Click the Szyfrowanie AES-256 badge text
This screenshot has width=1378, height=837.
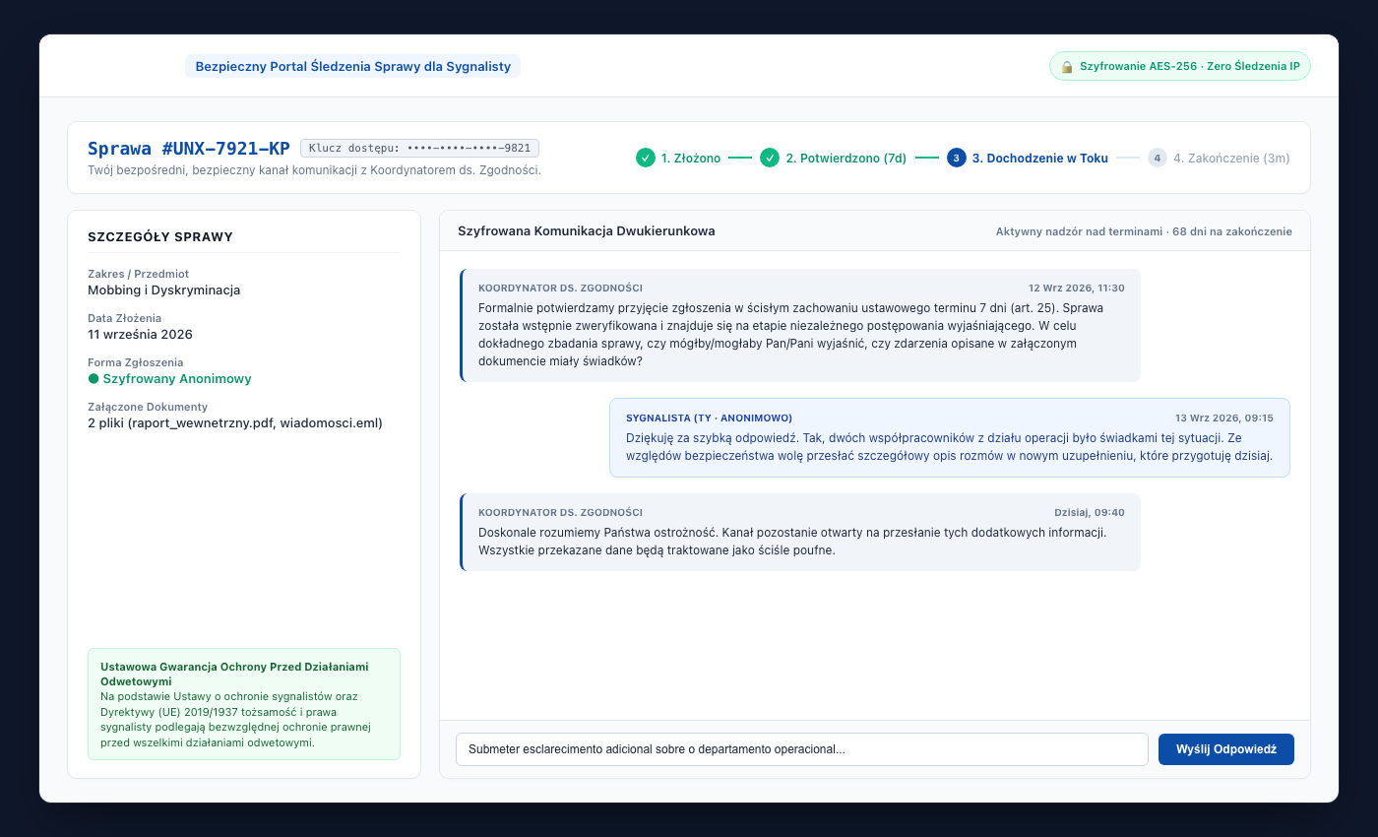tap(1190, 66)
